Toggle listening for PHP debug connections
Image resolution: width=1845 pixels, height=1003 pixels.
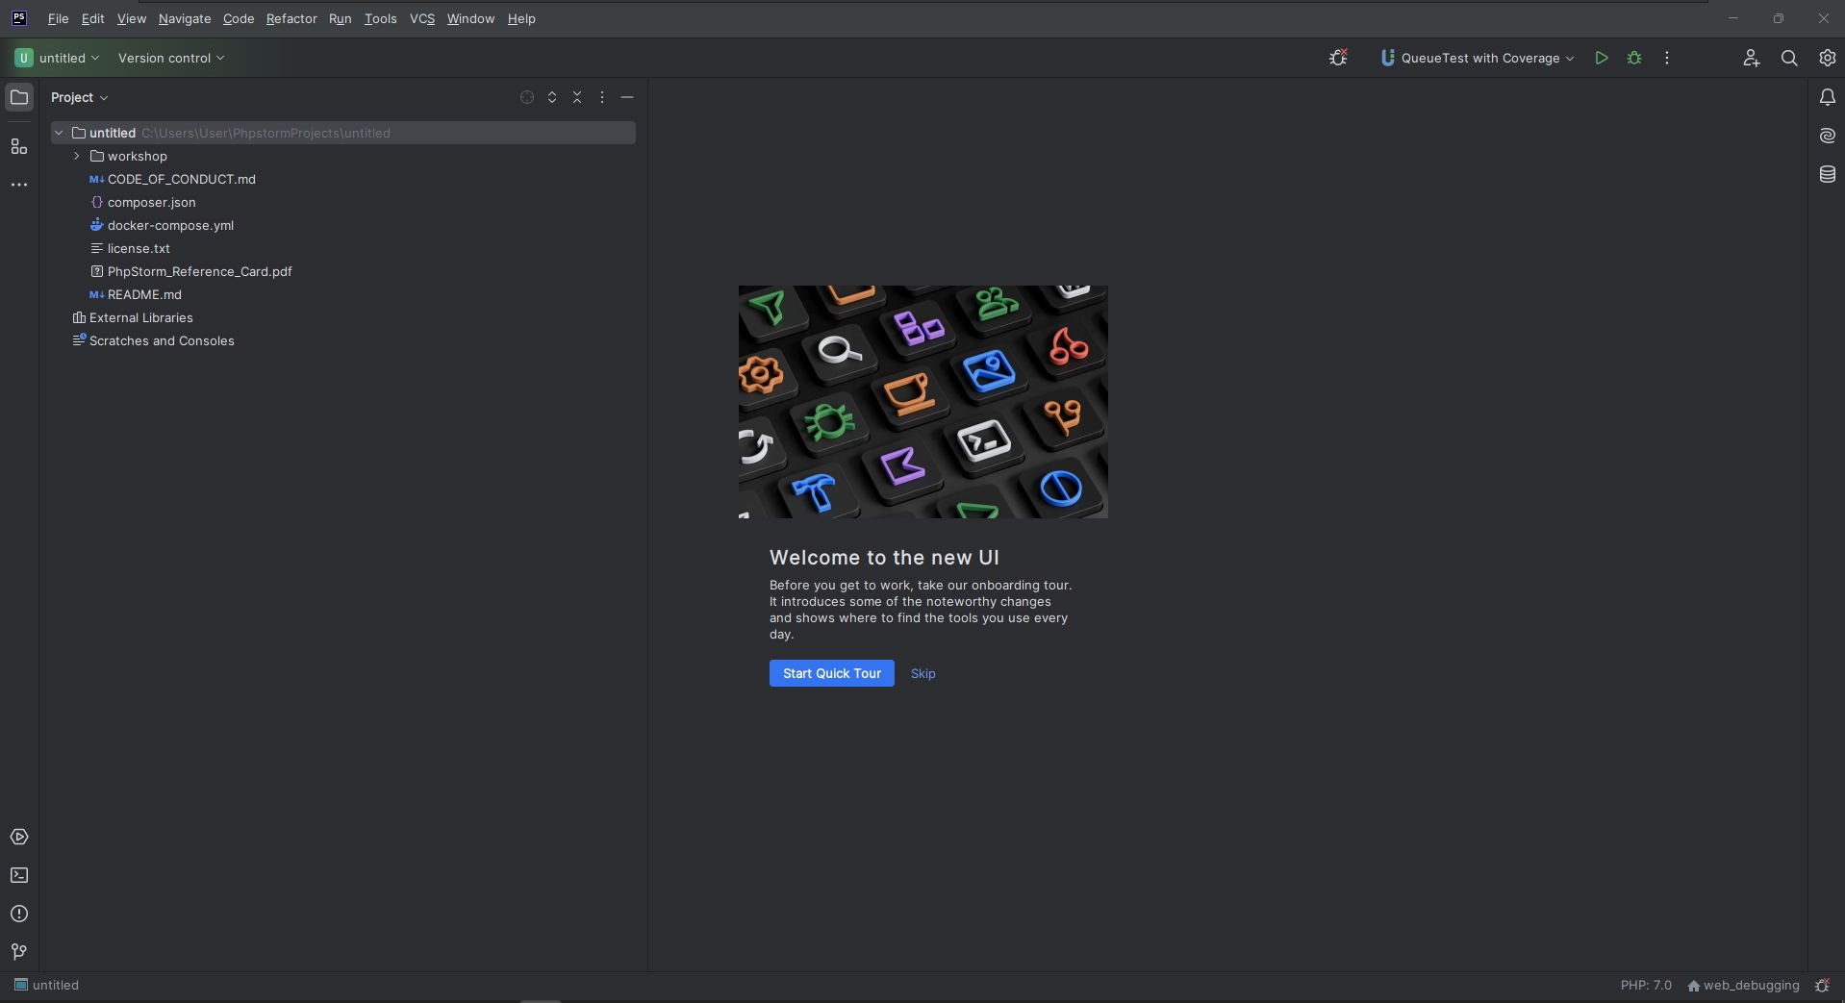(x=1338, y=59)
